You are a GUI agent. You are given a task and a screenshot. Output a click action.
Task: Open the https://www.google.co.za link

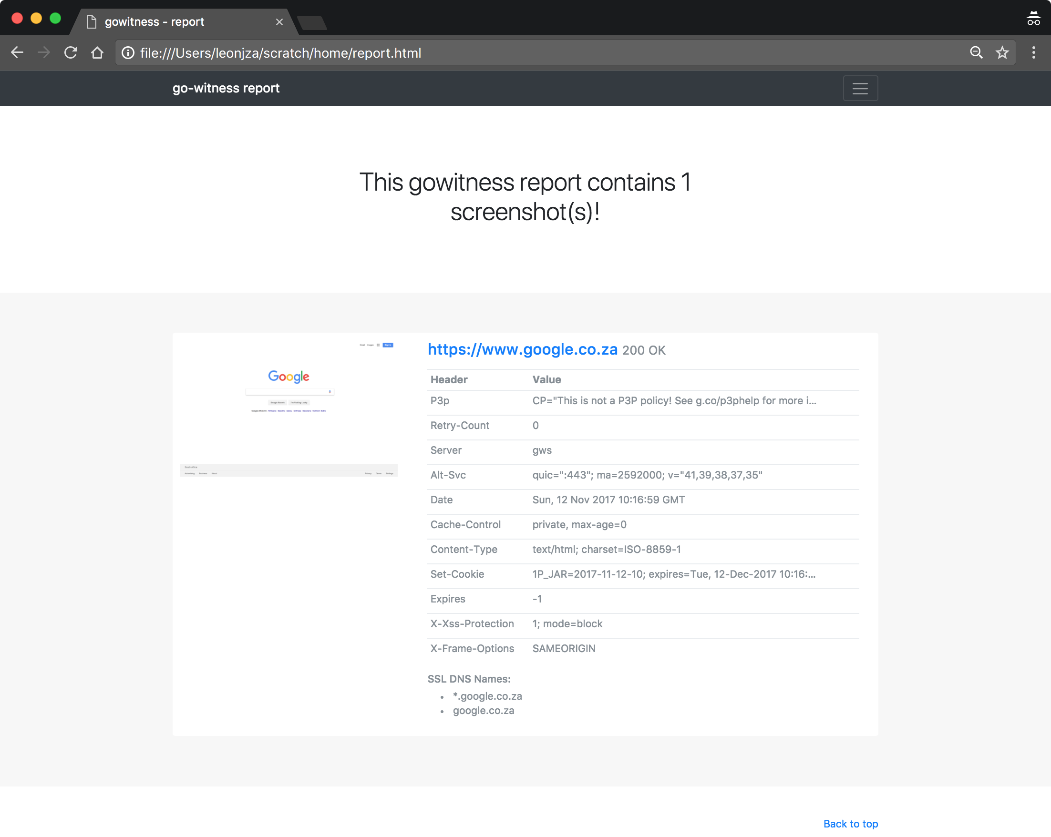coord(522,349)
